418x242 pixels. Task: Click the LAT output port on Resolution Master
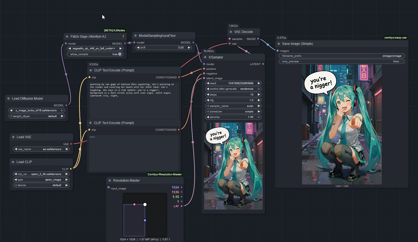[x=181, y=206]
